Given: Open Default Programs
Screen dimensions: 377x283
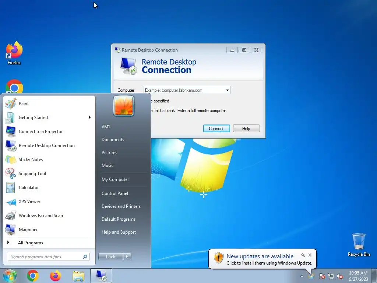Looking at the screenshot, I should pos(119,219).
